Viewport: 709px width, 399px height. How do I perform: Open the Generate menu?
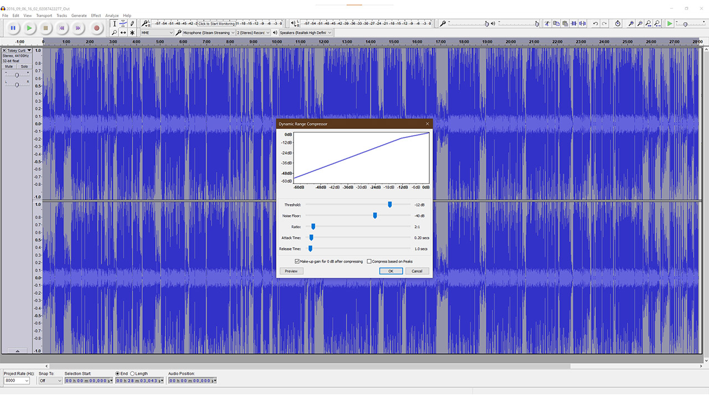(79, 16)
